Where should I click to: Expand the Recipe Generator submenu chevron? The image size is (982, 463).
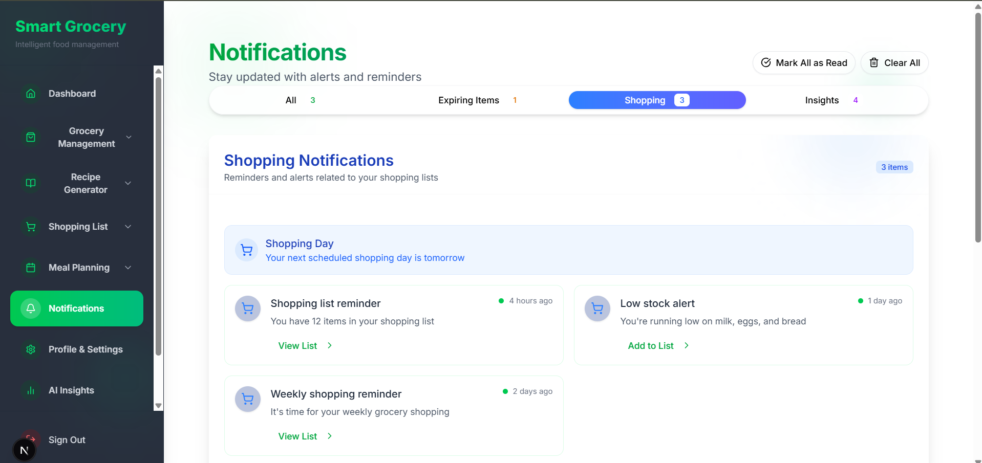point(128,183)
